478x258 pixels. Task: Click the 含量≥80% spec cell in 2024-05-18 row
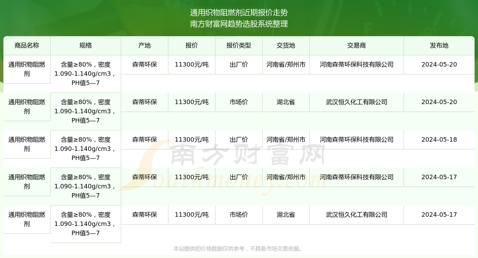[86, 149]
